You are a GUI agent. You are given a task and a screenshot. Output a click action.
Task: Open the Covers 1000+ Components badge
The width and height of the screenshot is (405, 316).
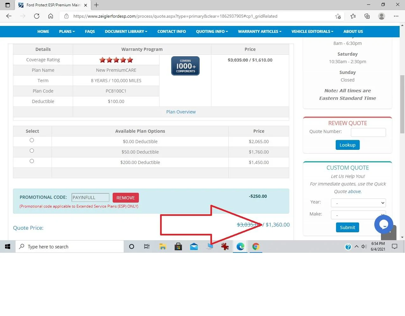click(185, 66)
